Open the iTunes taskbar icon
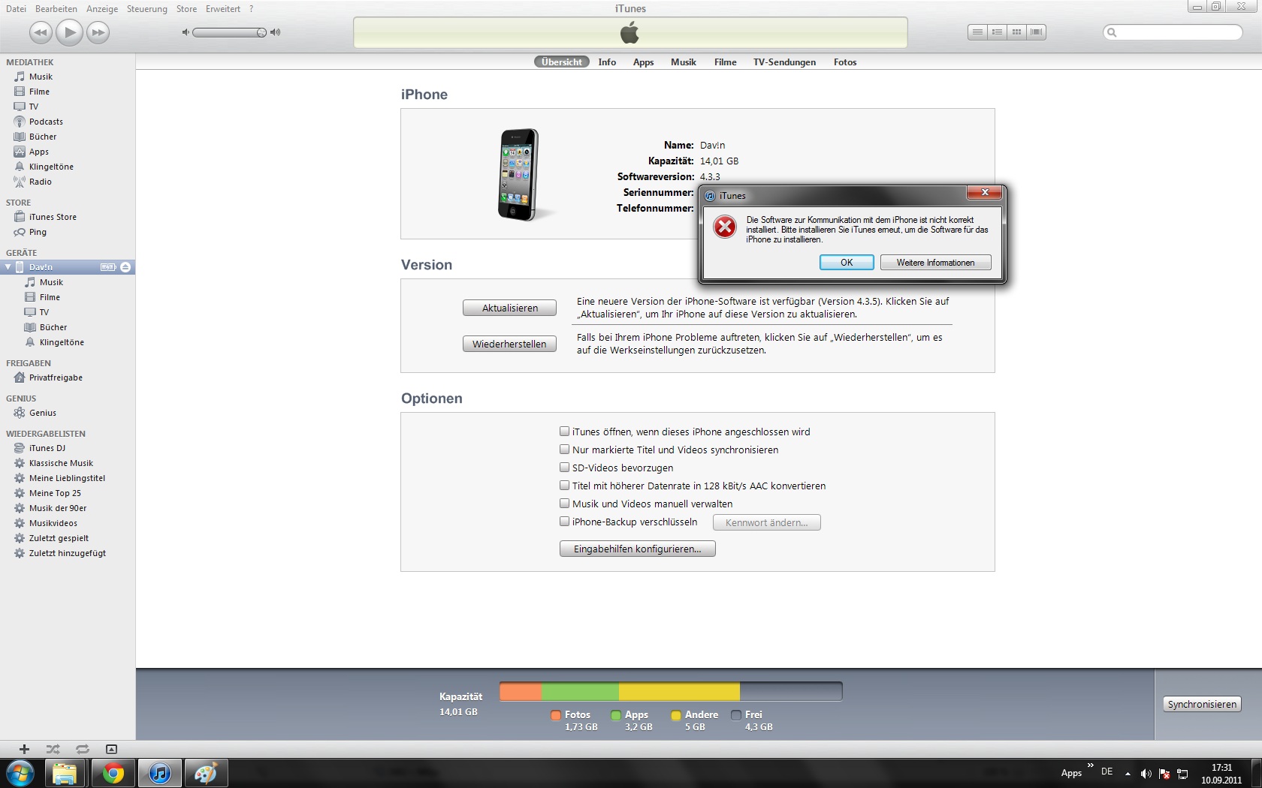This screenshot has width=1262, height=788. (x=159, y=773)
